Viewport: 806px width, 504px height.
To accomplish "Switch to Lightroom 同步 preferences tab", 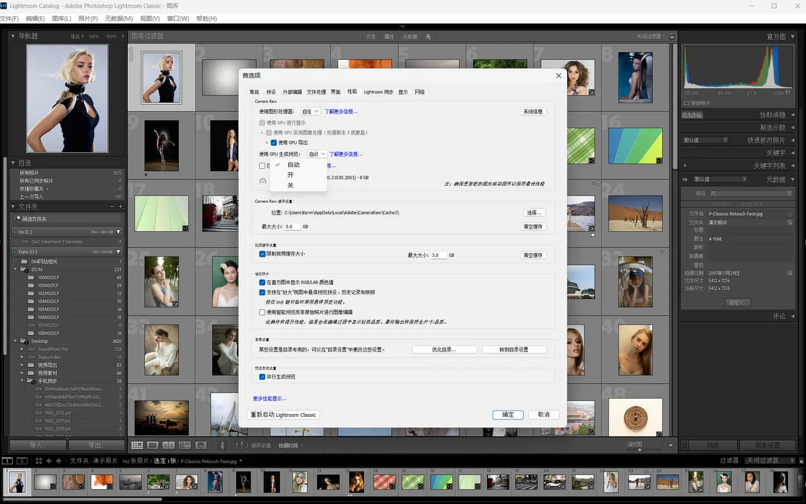I will (x=379, y=92).
